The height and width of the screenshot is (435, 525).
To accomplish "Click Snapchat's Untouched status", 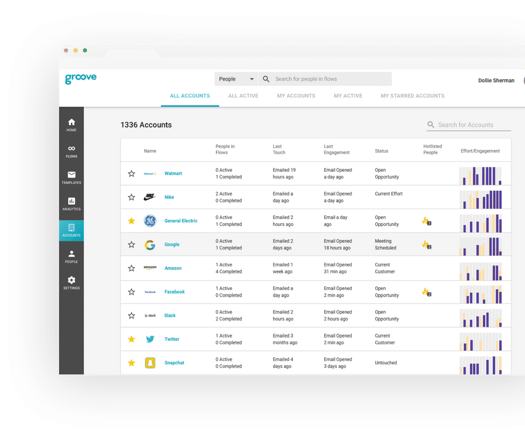I will coord(386,363).
